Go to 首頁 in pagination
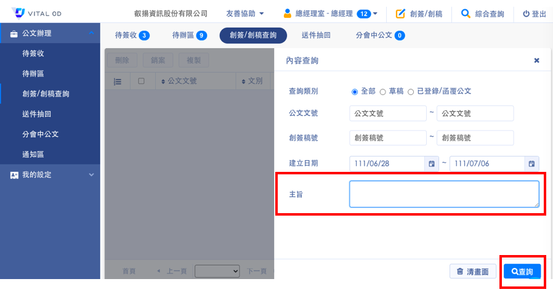 click(x=129, y=271)
